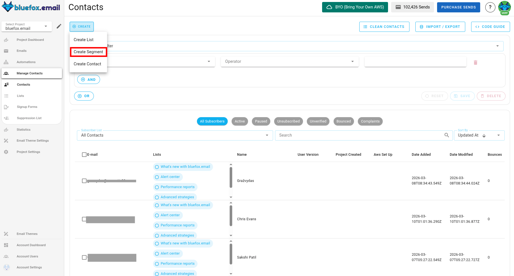This screenshot has height=276, width=514.
Task: Click the Project Settings gear icon
Action: point(6,152)
